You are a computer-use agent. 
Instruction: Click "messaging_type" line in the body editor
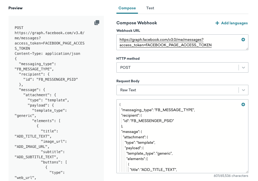[x=158, y=110]
